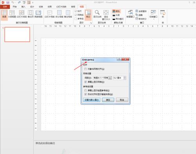196x154 pixels.
Task: Open the quick access toolbar customize arrow
Action: [33, 2]
